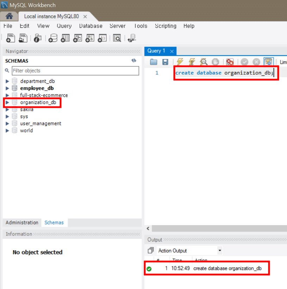Switch to the Schemas tab
287x289 pixels.
(54, 222)
